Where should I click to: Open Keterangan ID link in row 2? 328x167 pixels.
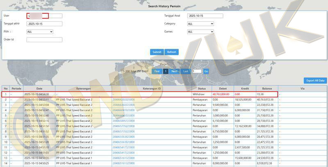[123, 99]
